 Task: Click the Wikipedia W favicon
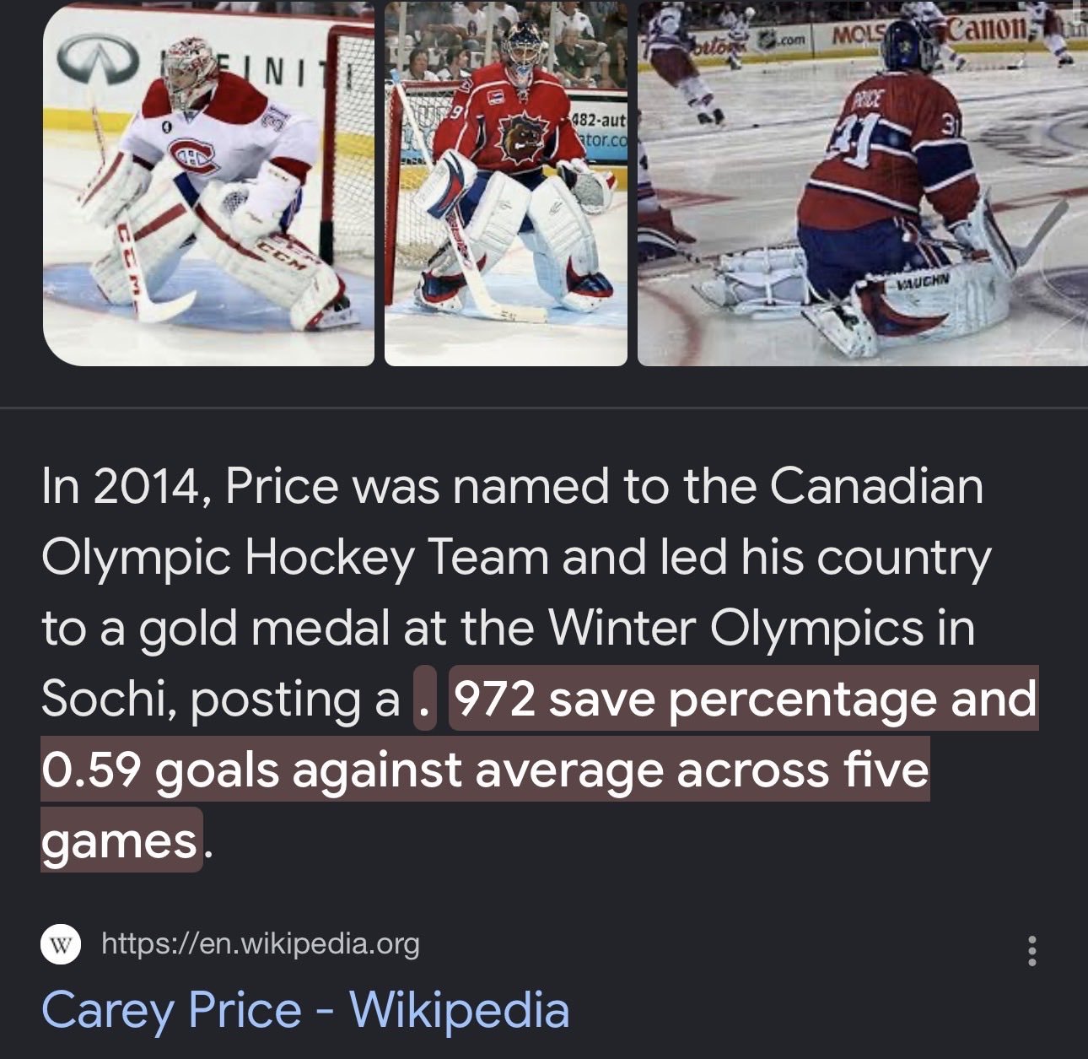pyautogui.click(x=61, y=944)
